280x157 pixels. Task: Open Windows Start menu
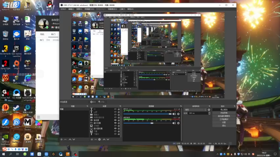click(x=3, y=154)
